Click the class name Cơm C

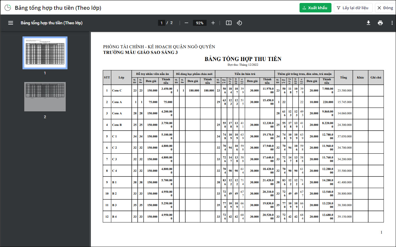pos(117,90)
